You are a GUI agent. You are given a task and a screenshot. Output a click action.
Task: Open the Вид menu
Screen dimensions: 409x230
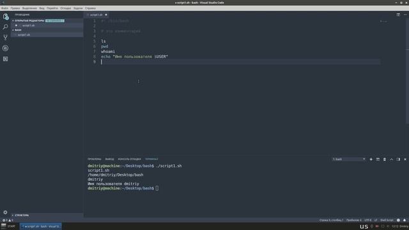(x=42, y=8)
